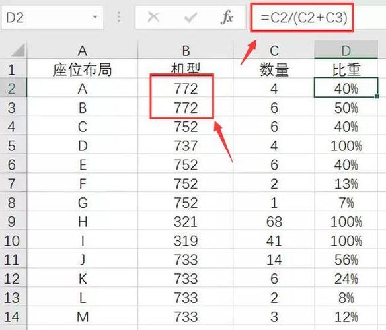Click cell B4 showing 752
386x330 pixels.
pos(186,125)
